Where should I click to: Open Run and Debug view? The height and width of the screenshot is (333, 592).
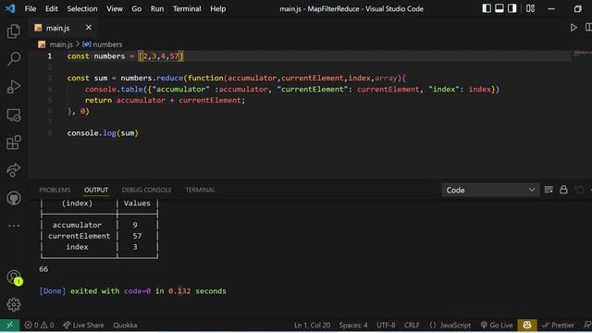click(14, 86)
